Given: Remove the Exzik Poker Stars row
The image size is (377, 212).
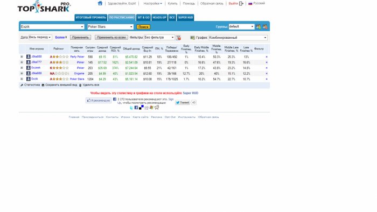Looking at the screenshot, I should click(x=267, y=79).
